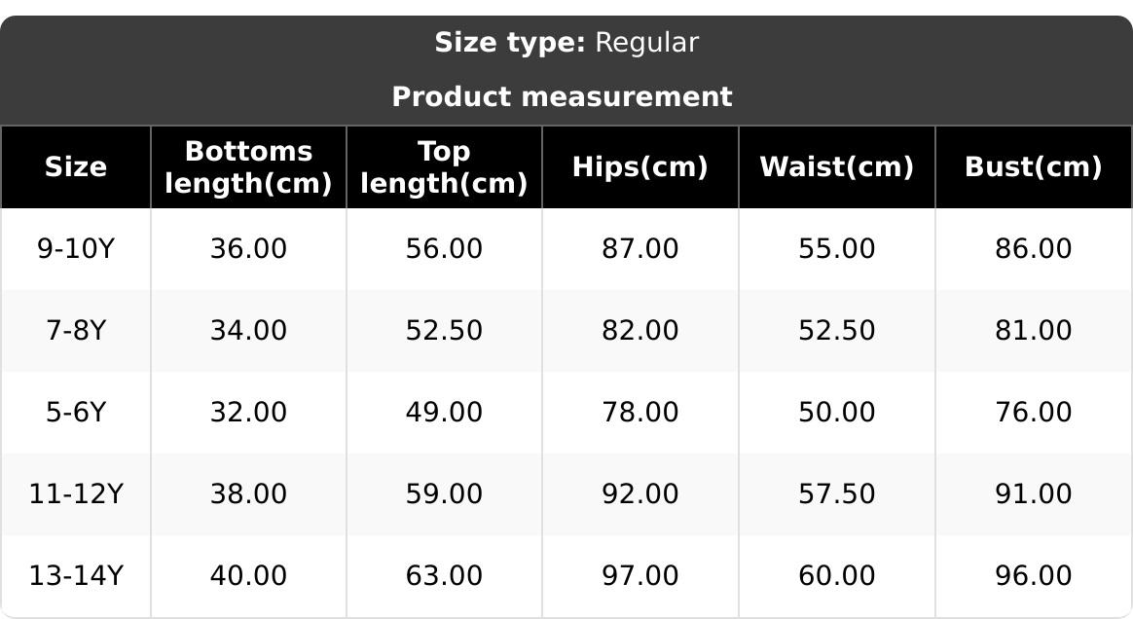Select the 13-14Y size row label
The width and height of the screenshot is (1133, 619).
(x=76, y=576)
